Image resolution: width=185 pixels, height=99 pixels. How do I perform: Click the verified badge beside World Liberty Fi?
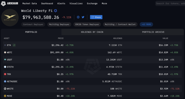coord(55,11)
